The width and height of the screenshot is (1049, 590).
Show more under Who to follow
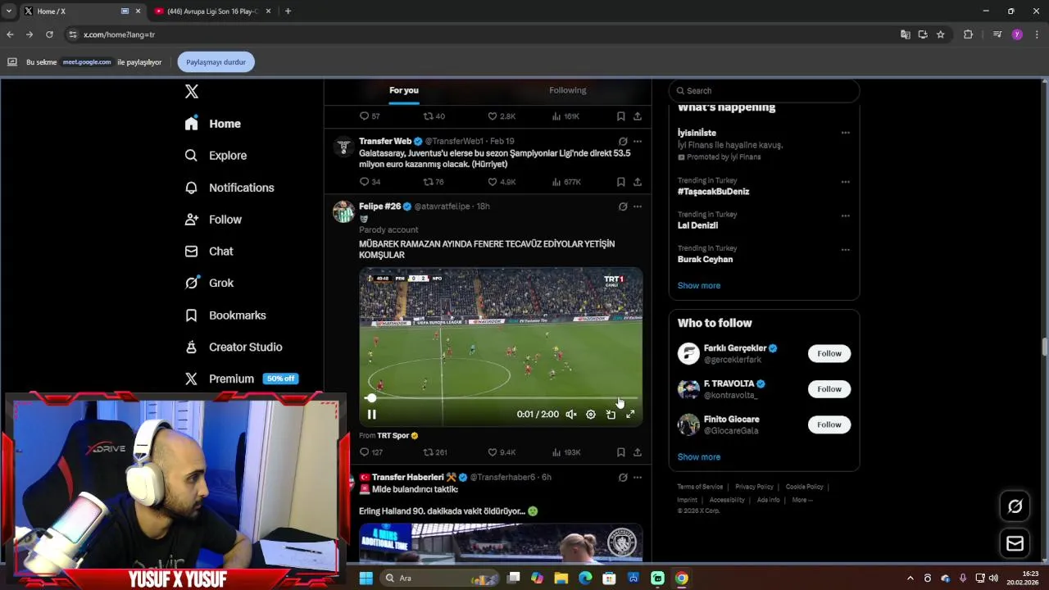coord(699,457)
